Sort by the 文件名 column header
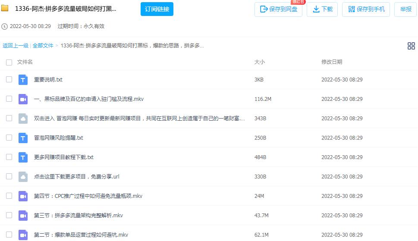Screen dimensions: 418x241 tap(25, 62)
